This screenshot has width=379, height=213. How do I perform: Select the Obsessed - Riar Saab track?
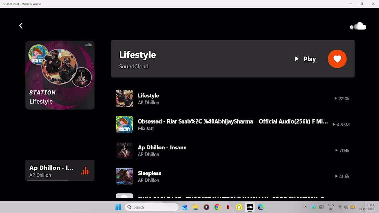coord(233,124)
